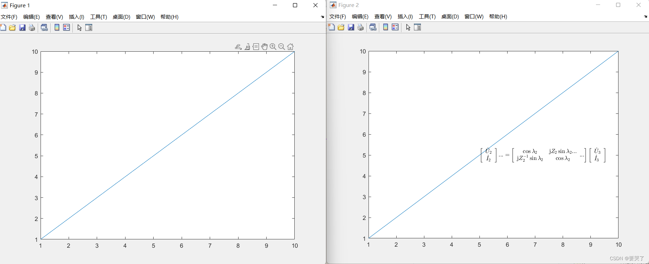Image resolution: width=649 pixels, height=264 pixels.
Task: Print figure icon in Figure 2 toolbar
Action: (361, 27)
